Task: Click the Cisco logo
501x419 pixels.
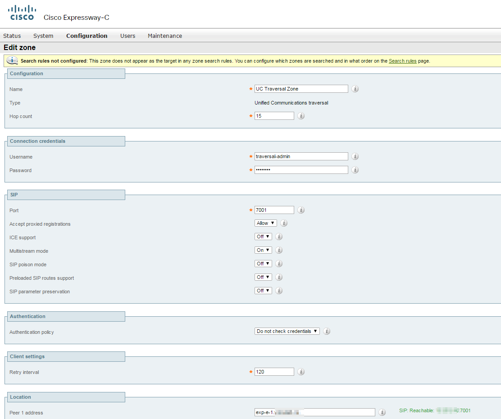Action: click(x=22, y=13)
